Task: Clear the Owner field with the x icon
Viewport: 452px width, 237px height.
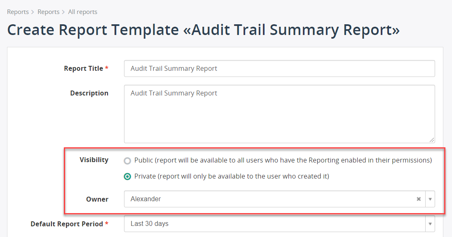Action: point(419,199)
